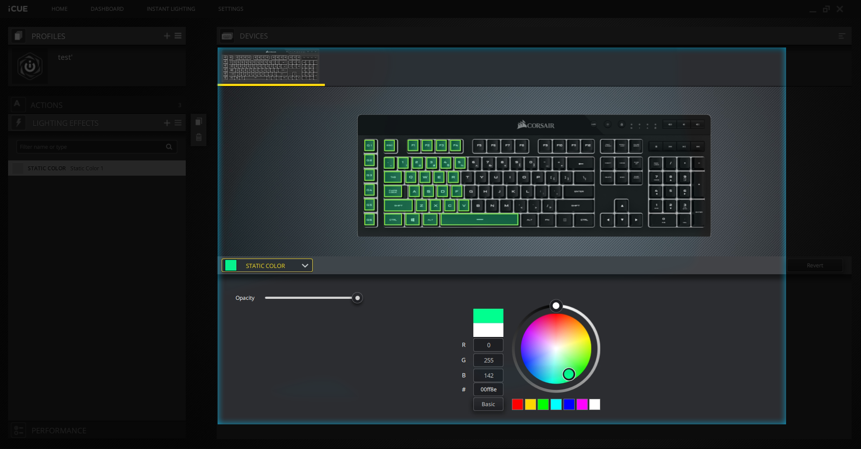Click the current green color preview
Screen dimensions: 861x449
488,316
